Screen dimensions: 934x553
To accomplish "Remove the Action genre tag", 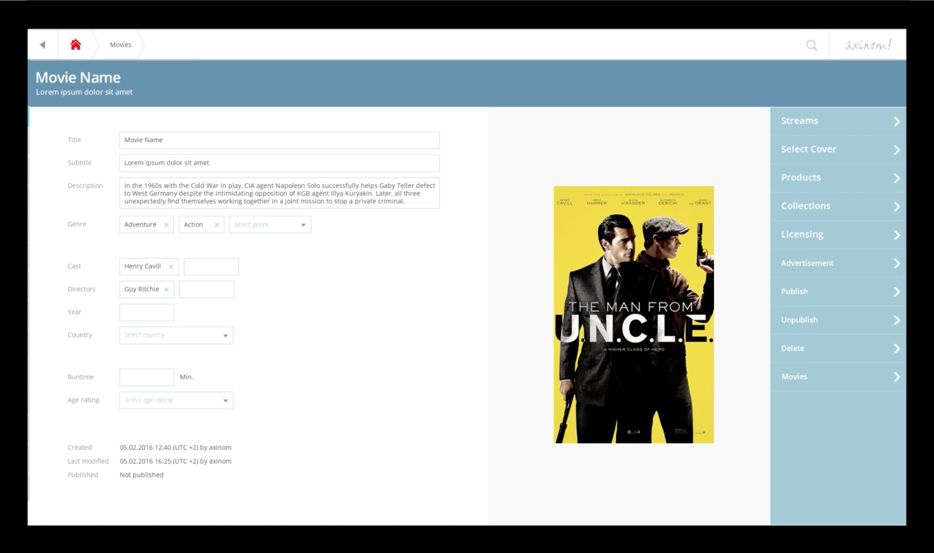I will (217, 225).
